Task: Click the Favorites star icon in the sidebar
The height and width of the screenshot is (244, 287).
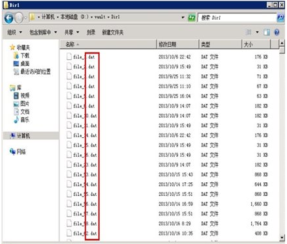Action: tap(12, 47)
